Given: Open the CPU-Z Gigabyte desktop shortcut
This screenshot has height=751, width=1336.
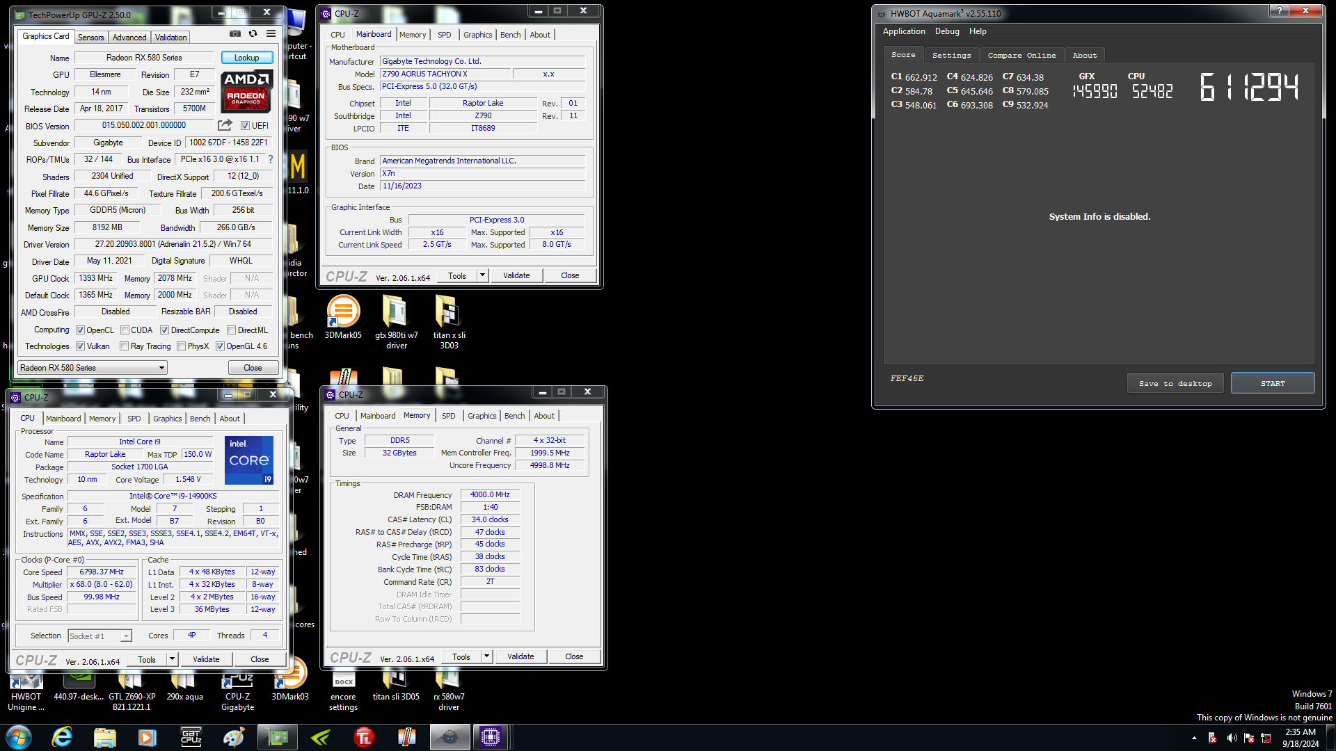Looking at the screenshot, I should (x=237, y=693).
